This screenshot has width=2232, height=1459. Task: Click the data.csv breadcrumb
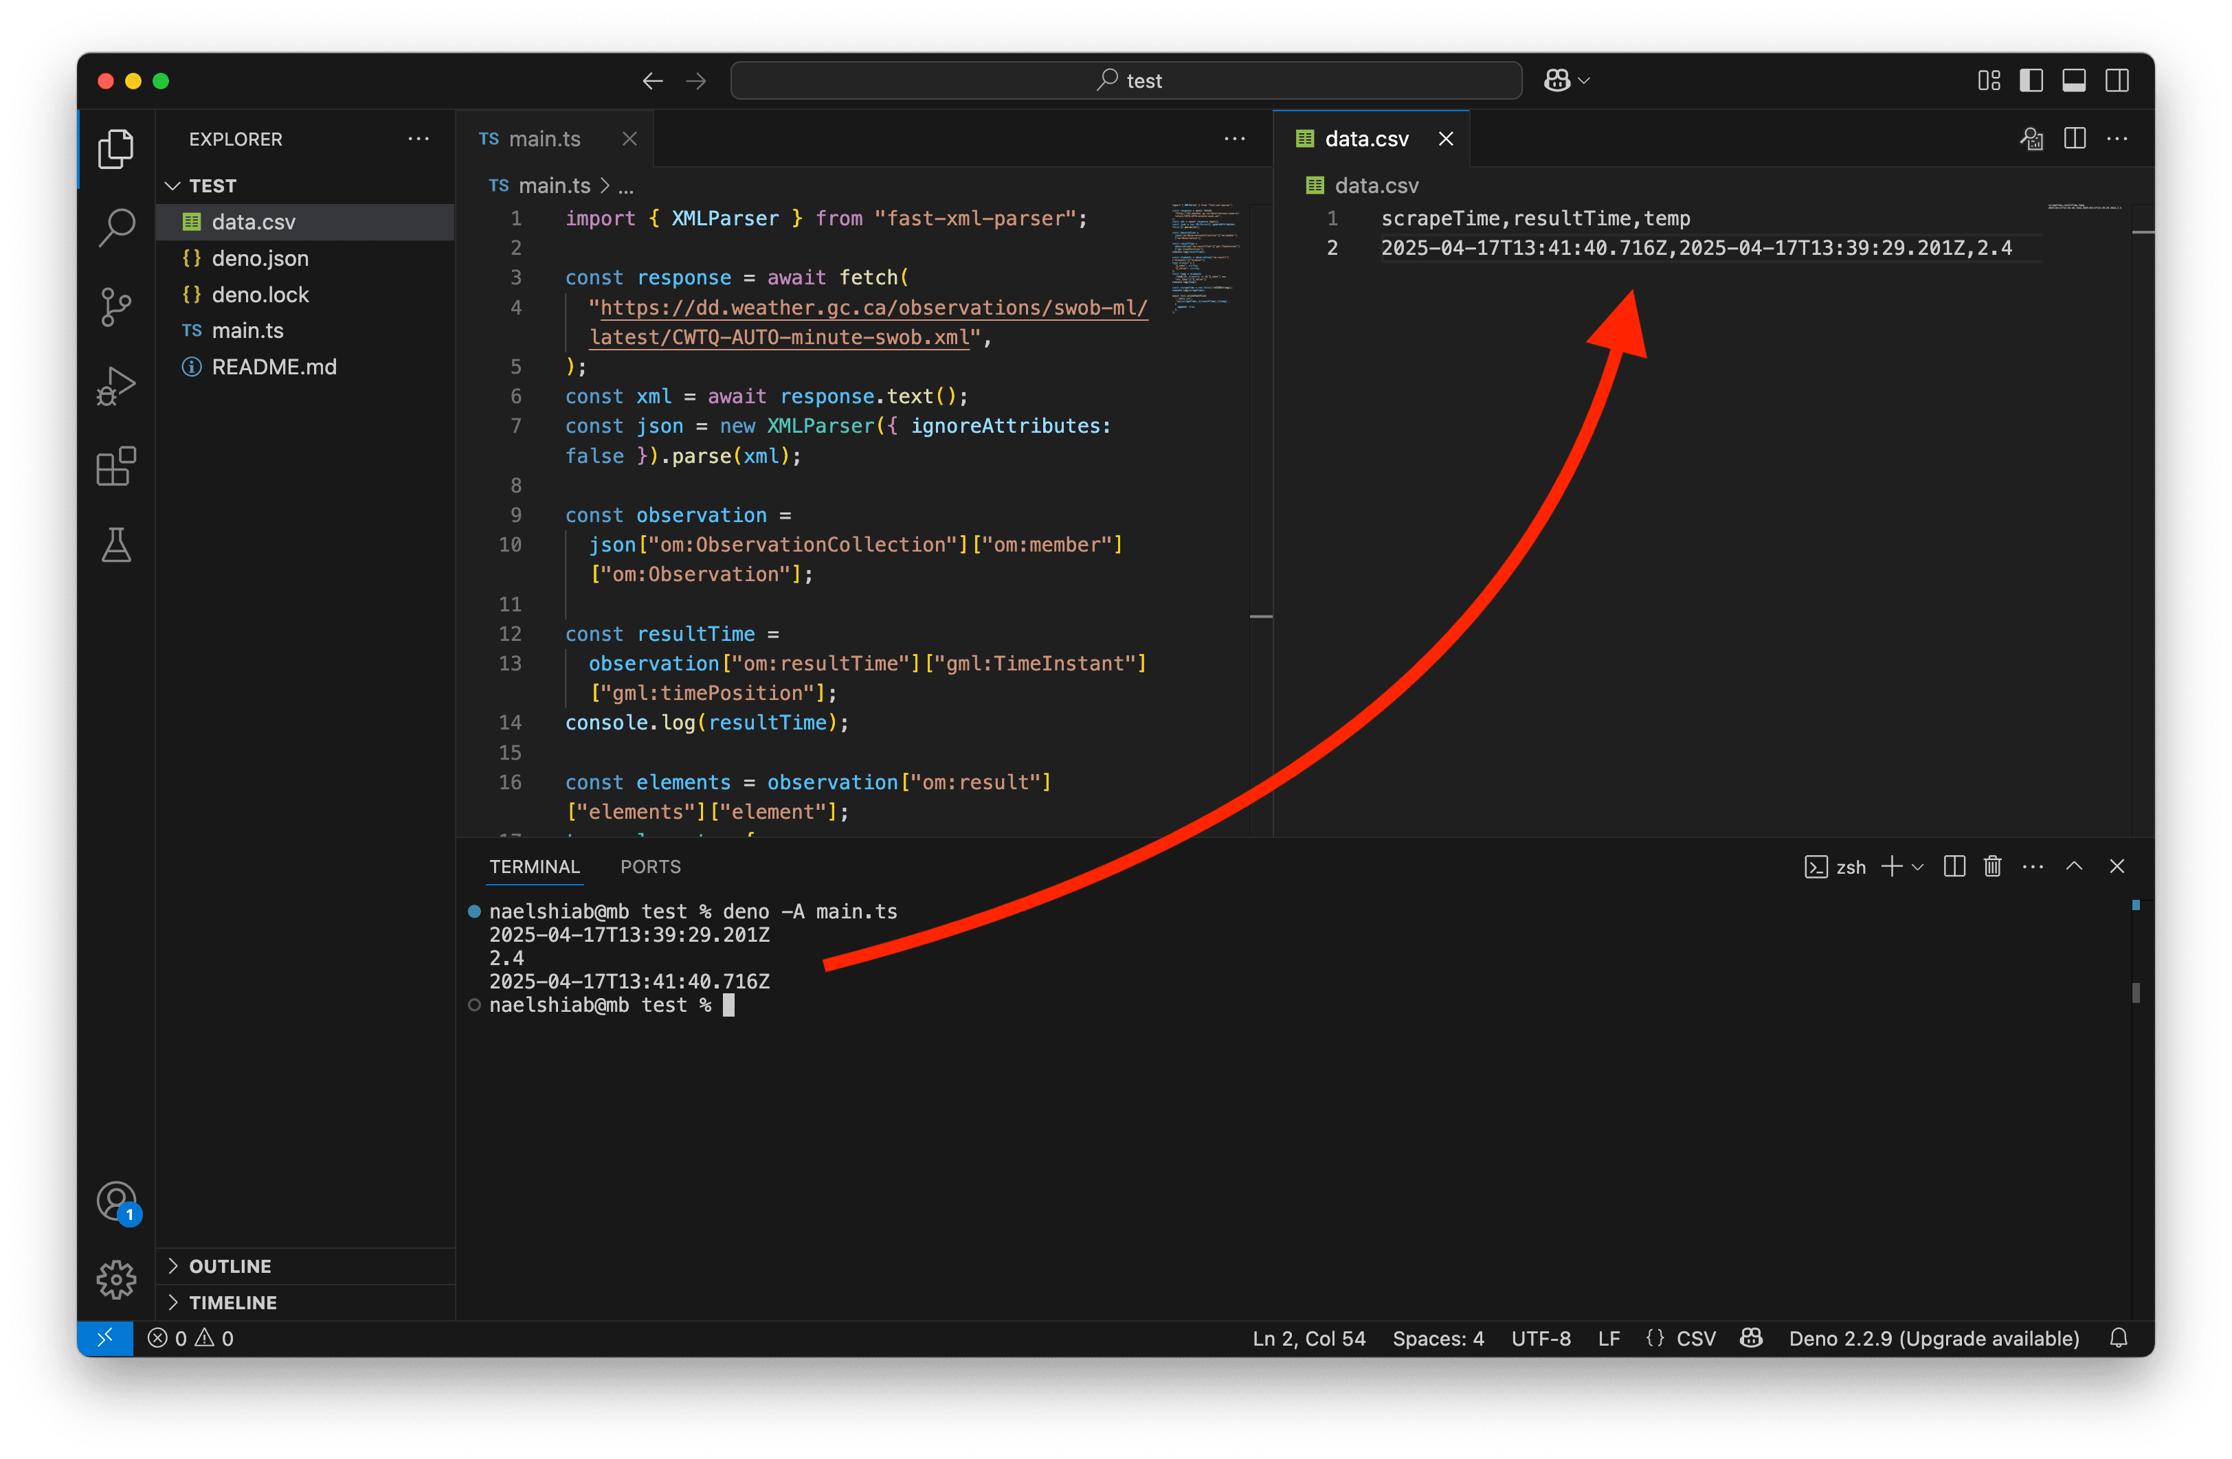tap(1363, 185)
